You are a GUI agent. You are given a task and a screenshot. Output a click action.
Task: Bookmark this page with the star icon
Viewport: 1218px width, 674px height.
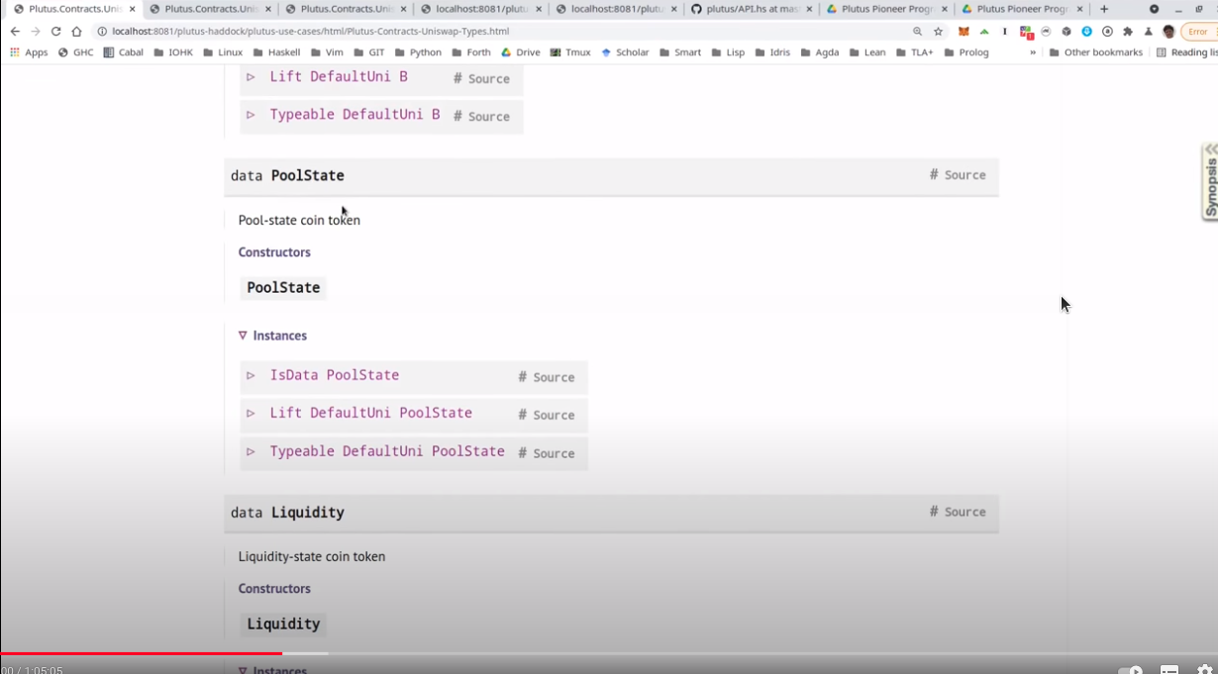tap(938, 32)
